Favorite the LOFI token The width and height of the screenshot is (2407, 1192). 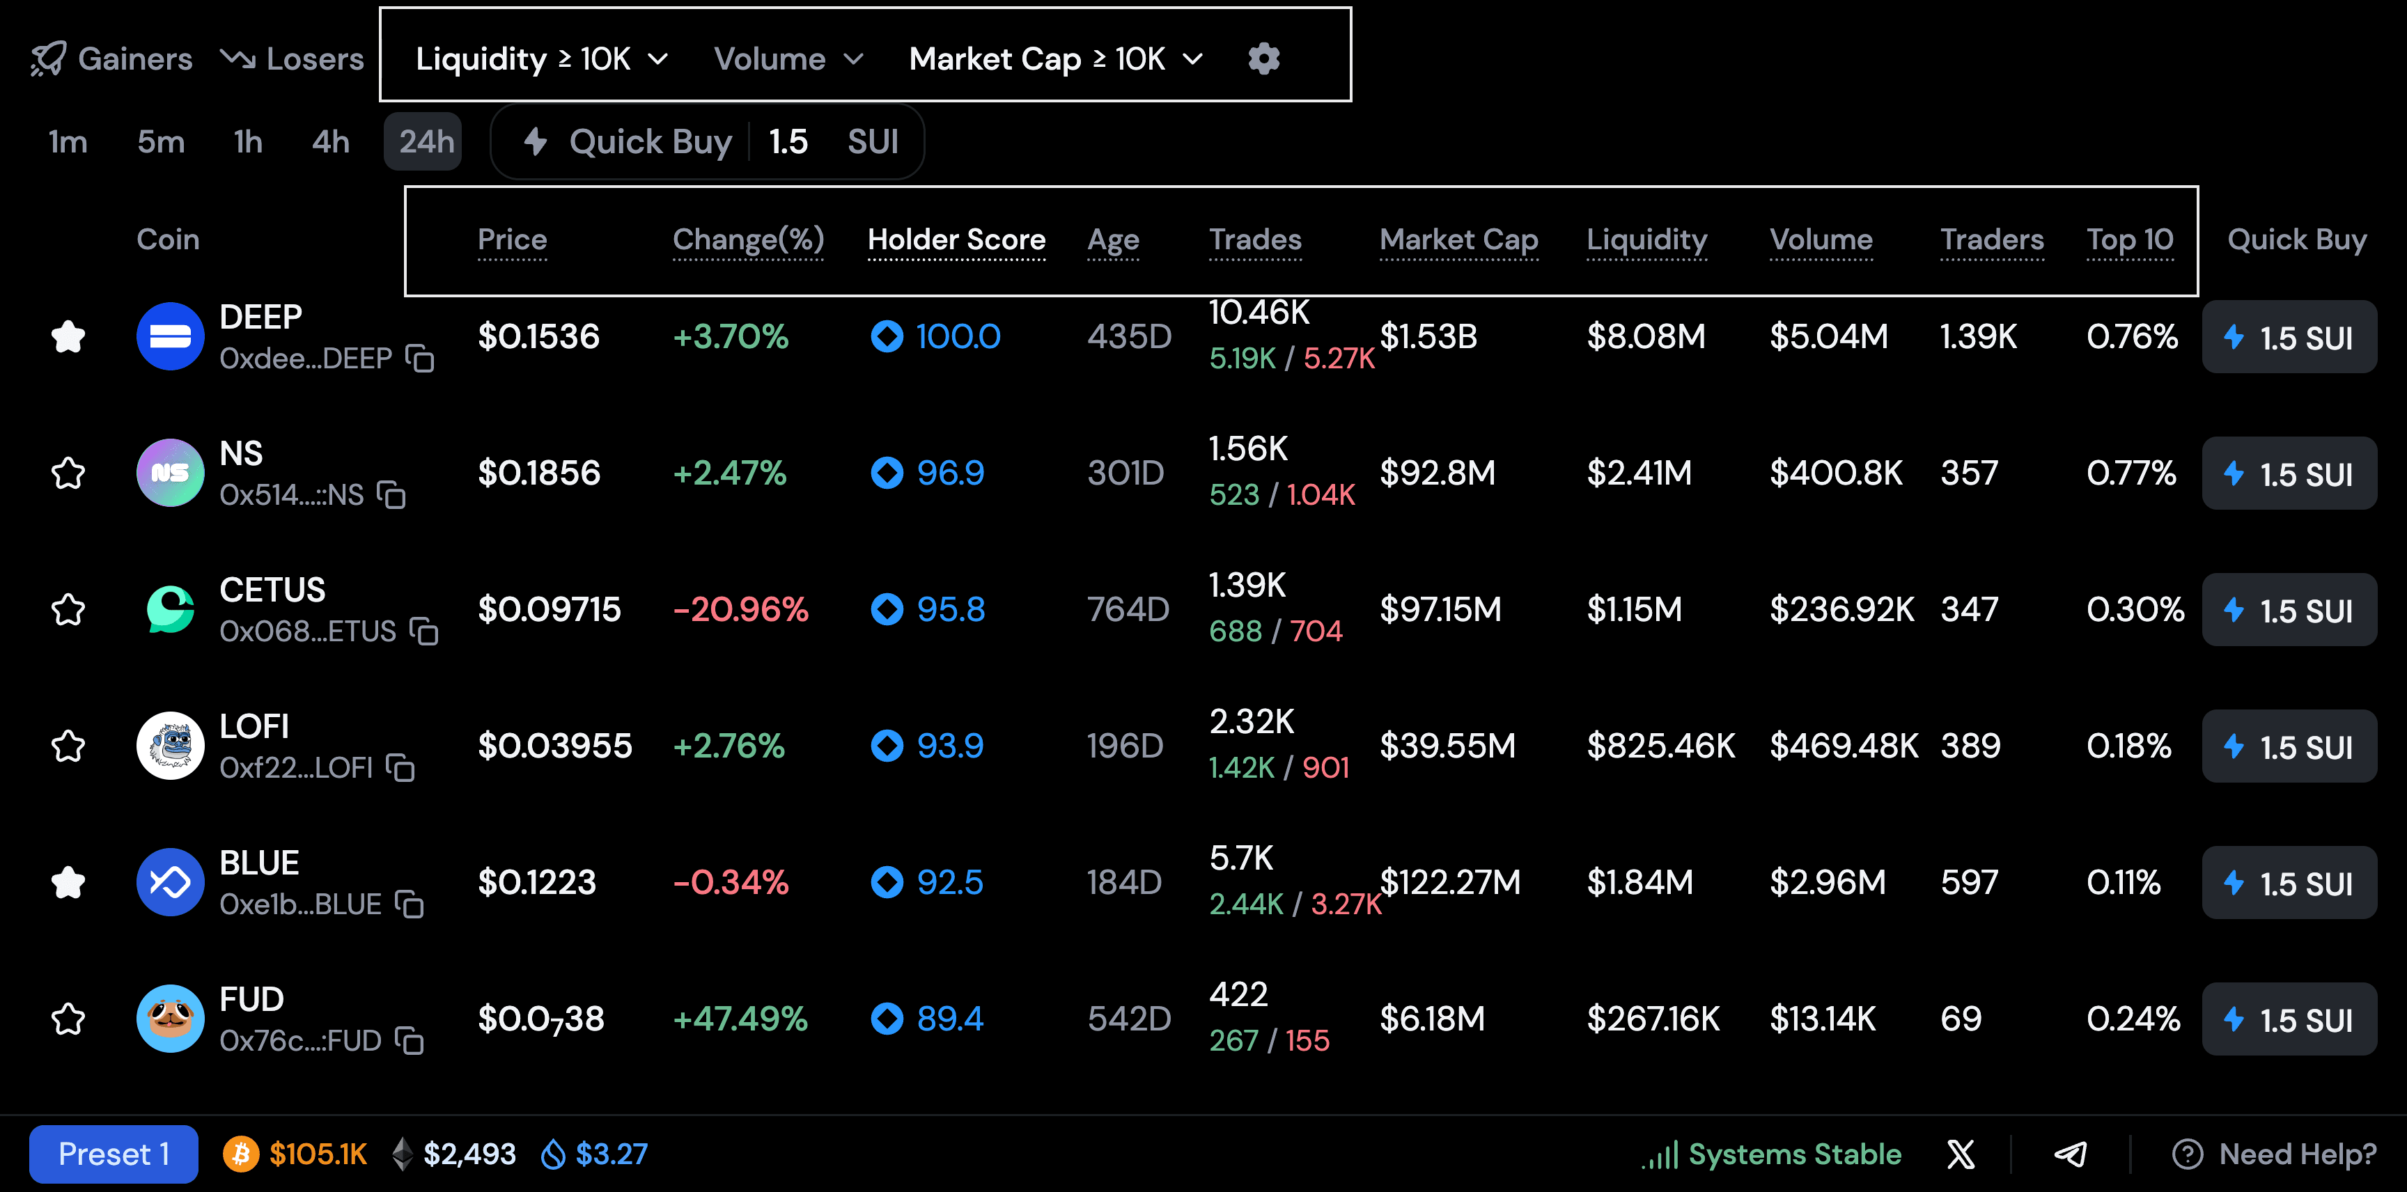(68, 746)
